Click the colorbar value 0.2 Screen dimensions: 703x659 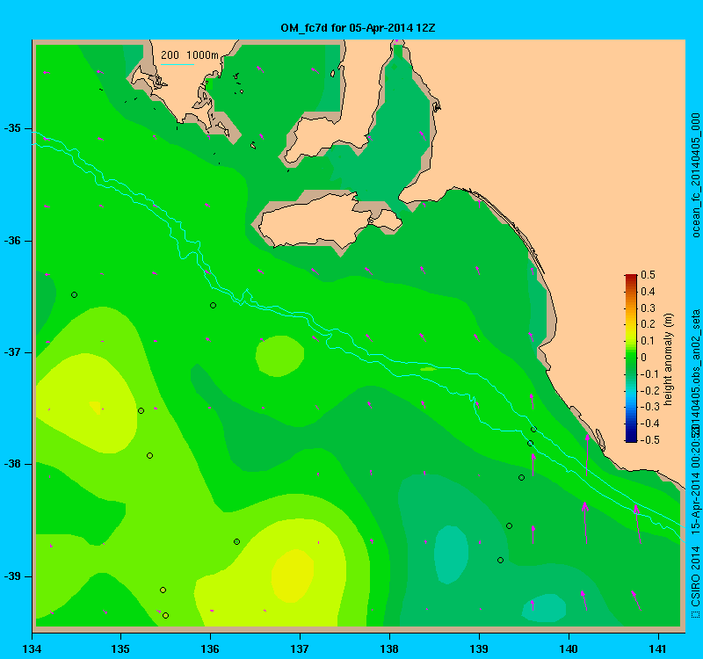point(648,324)
